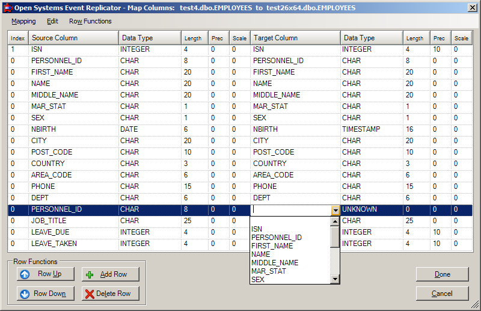
Task: Open the Edit menu
Action: [52, 21]
